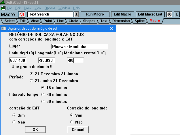This screenshot has width=180, height=135.
Task: Close the sundial data dialog
Action: [111, 28]
